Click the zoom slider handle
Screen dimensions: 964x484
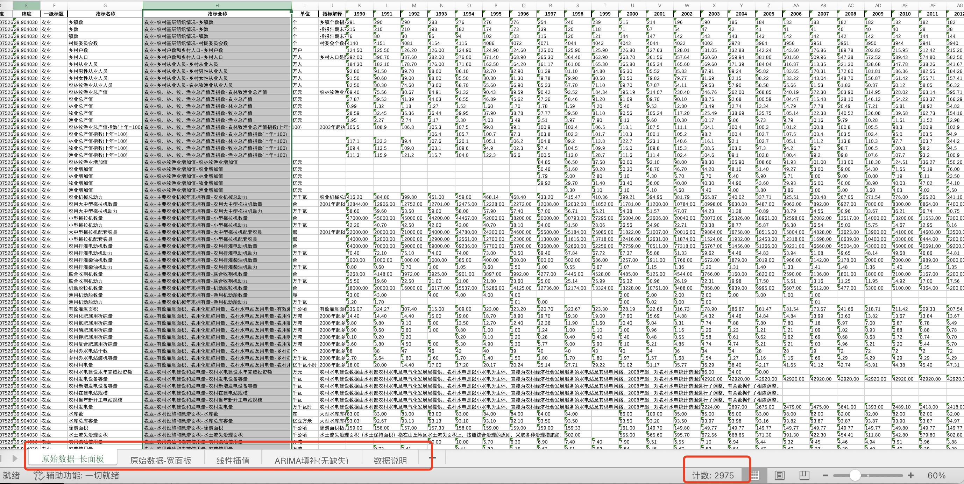855,475
